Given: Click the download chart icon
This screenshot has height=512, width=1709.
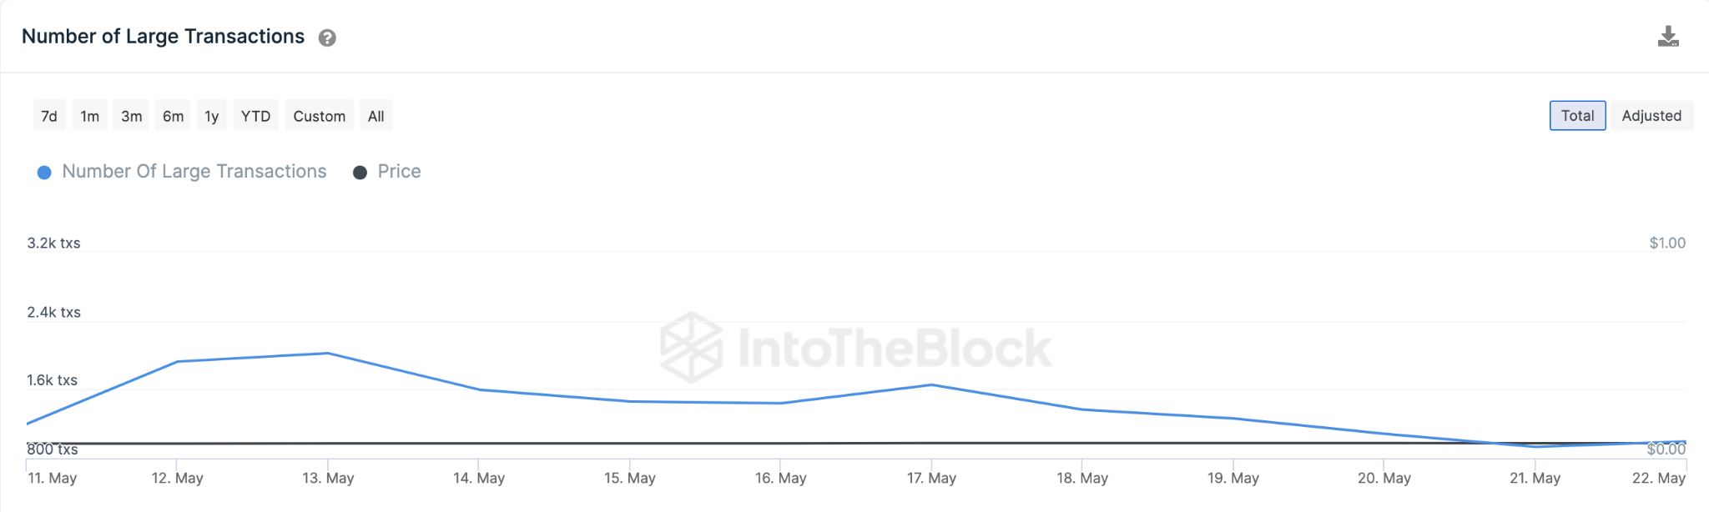Looking at the screenshot, I should pyautogui.click(x=1667, y=37).
